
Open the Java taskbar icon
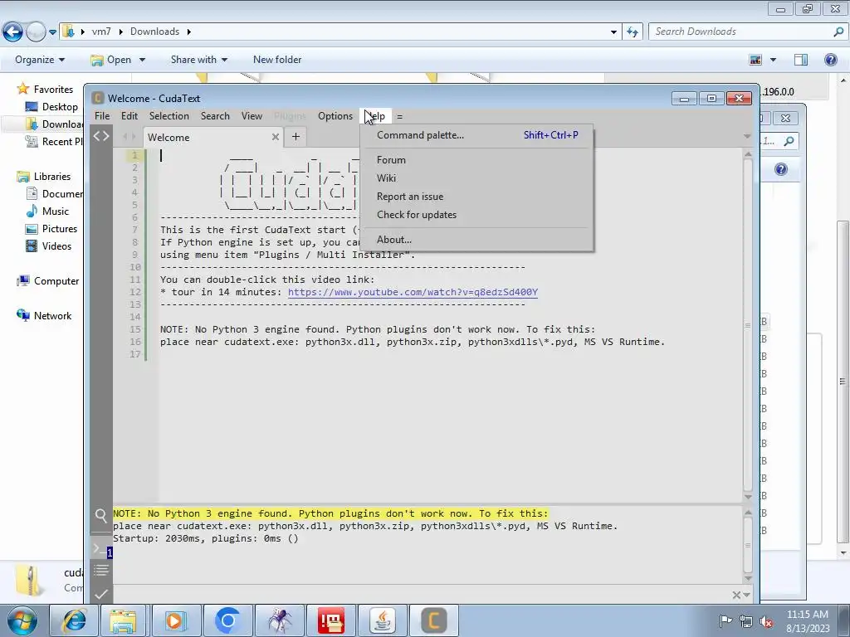click(x=383, y=620)
